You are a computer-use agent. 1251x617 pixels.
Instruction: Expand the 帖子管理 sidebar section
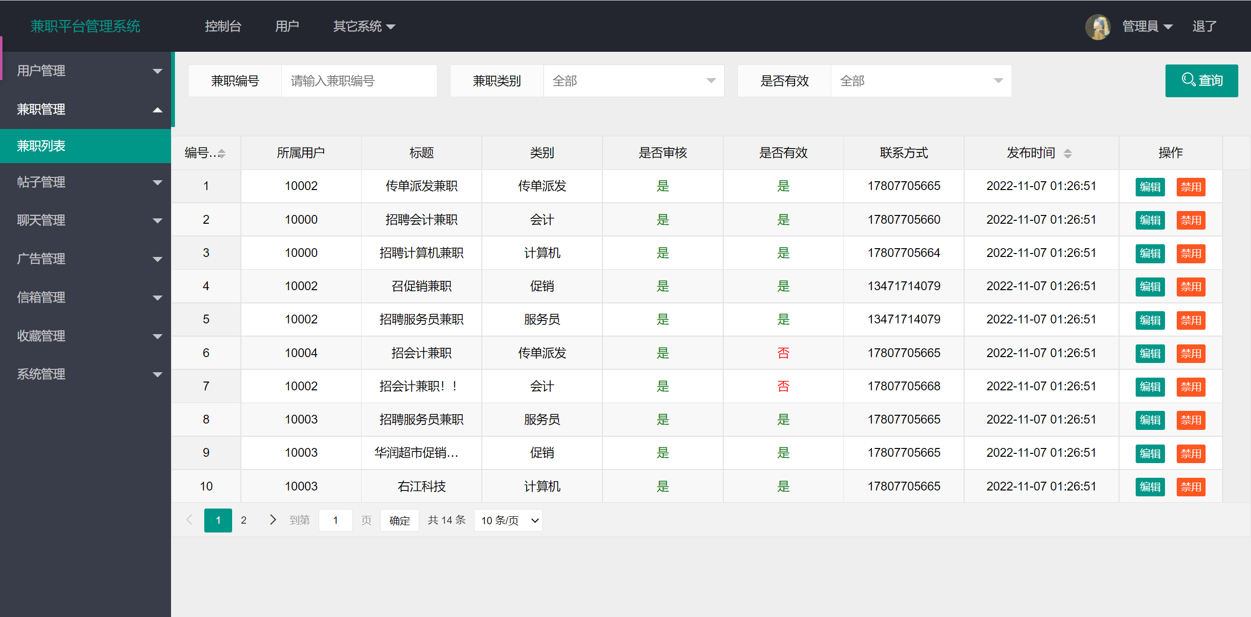coord(157,182)
